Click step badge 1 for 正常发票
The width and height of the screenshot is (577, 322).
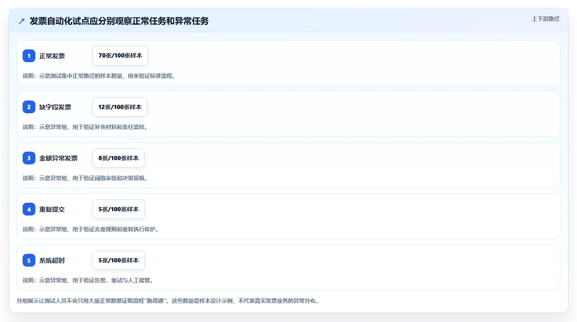click(x=29, y=56)
